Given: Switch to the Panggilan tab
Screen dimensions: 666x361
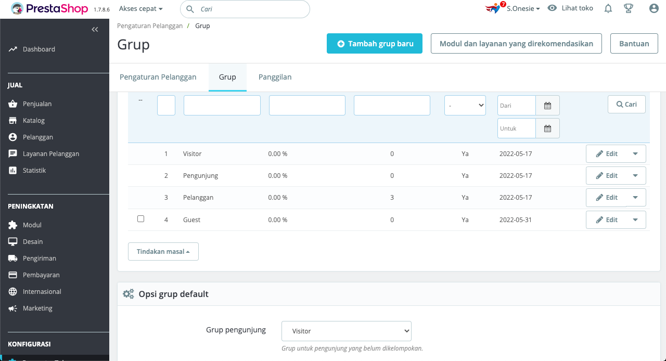Looking at the screenshot, I should pos(275,77).
